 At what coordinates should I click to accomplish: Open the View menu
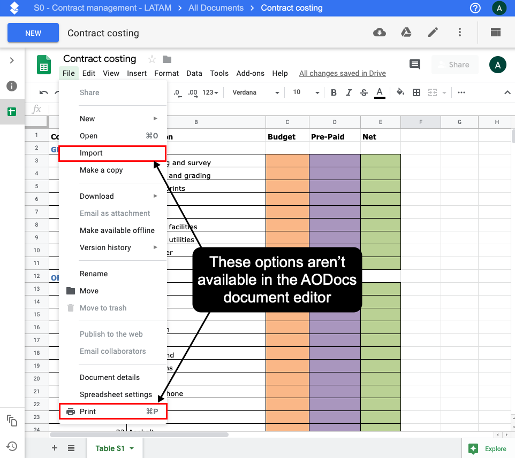point(111,73)
